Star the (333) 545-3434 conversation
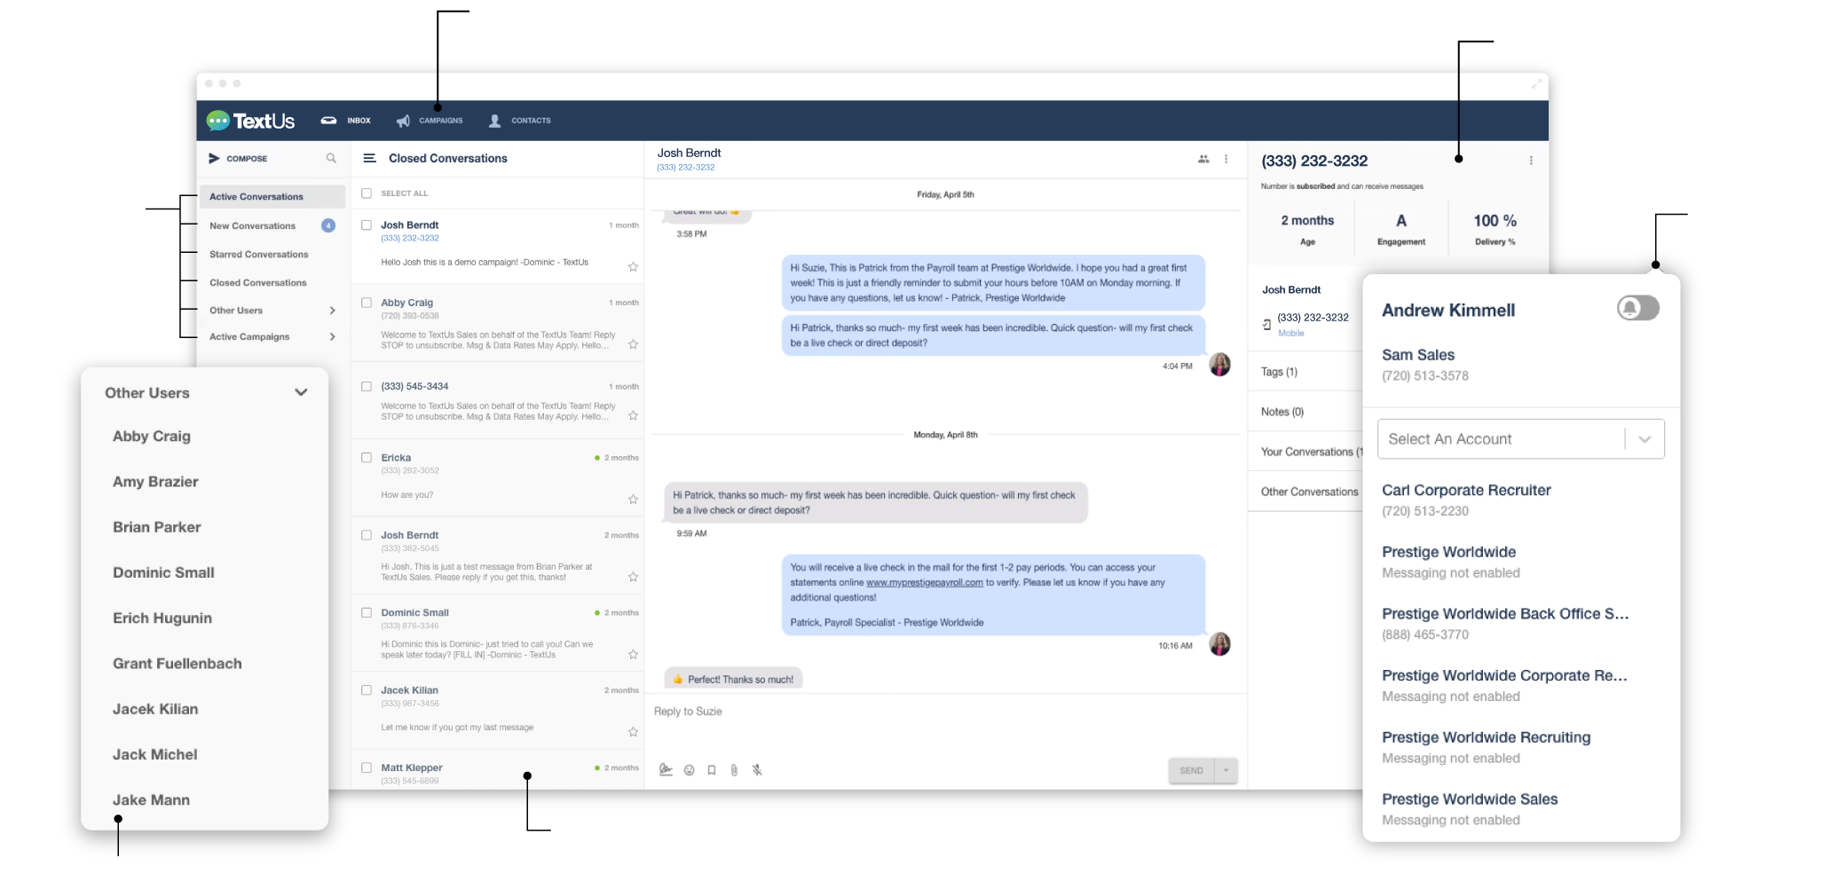The image size is (1822, 882). click(633, 415)
